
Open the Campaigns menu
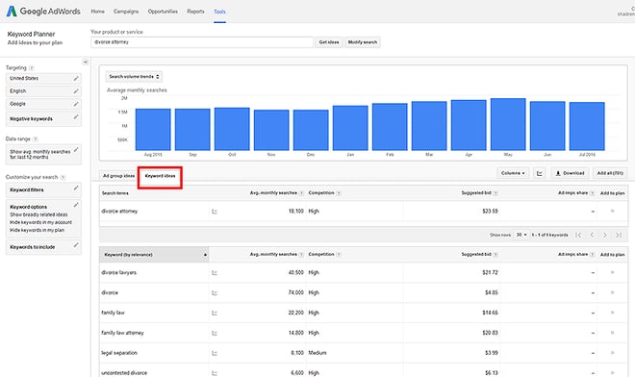click(126, 12)
